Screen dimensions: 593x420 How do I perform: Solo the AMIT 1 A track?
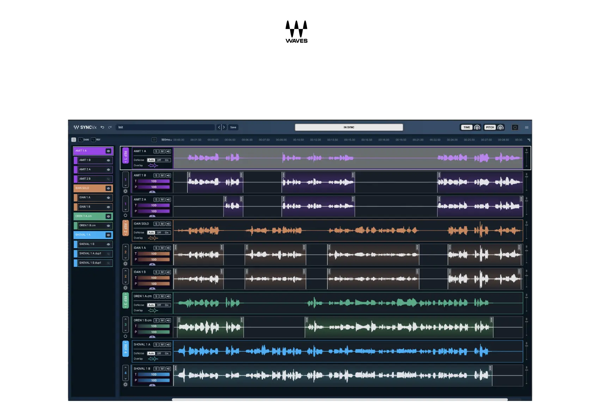156,151
